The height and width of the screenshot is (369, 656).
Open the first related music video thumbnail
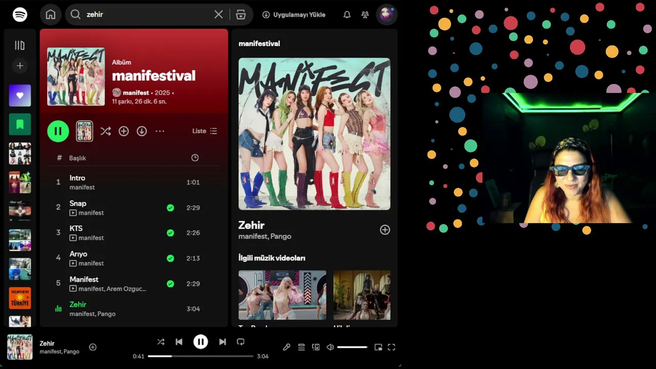click(x=282, y=295)
